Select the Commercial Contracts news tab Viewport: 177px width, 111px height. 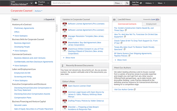click(127, 24)
